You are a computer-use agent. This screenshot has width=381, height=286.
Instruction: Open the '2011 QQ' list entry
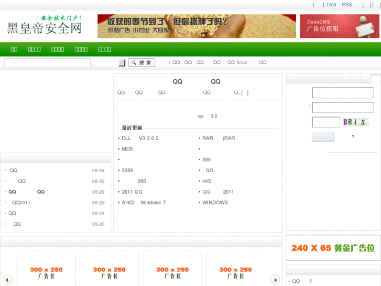pos(132,192)
